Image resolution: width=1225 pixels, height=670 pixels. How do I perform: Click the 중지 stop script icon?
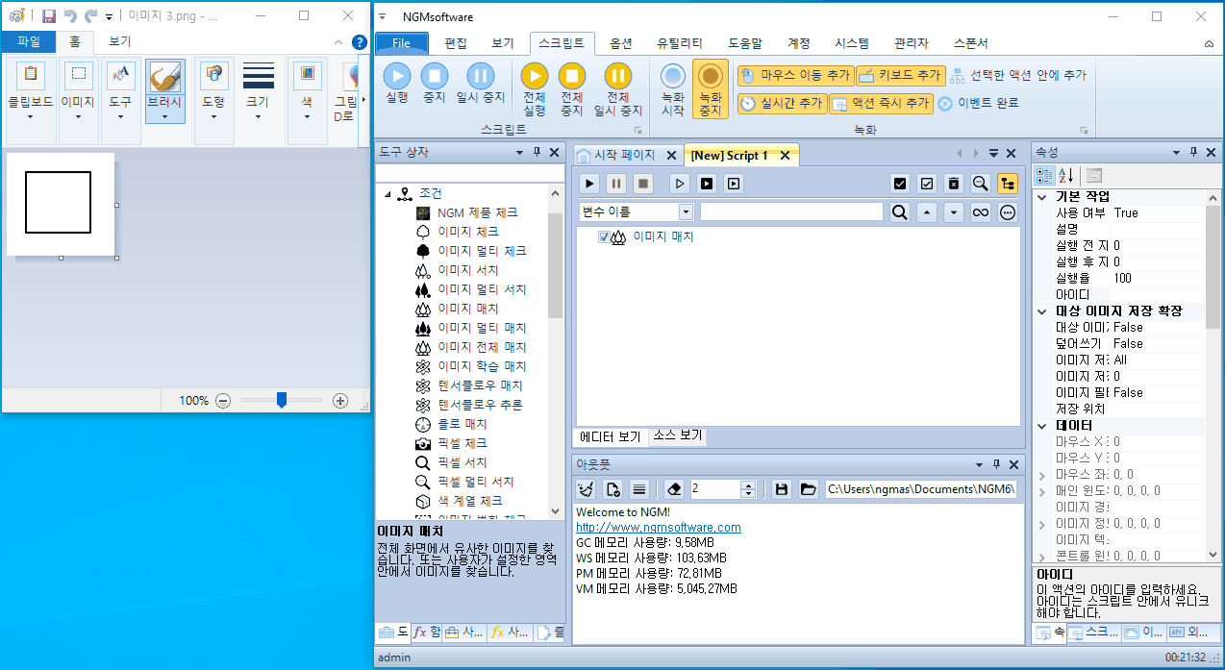coord(435,84)
